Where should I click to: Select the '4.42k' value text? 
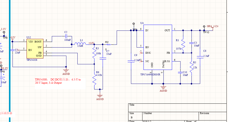coord(99,75)
